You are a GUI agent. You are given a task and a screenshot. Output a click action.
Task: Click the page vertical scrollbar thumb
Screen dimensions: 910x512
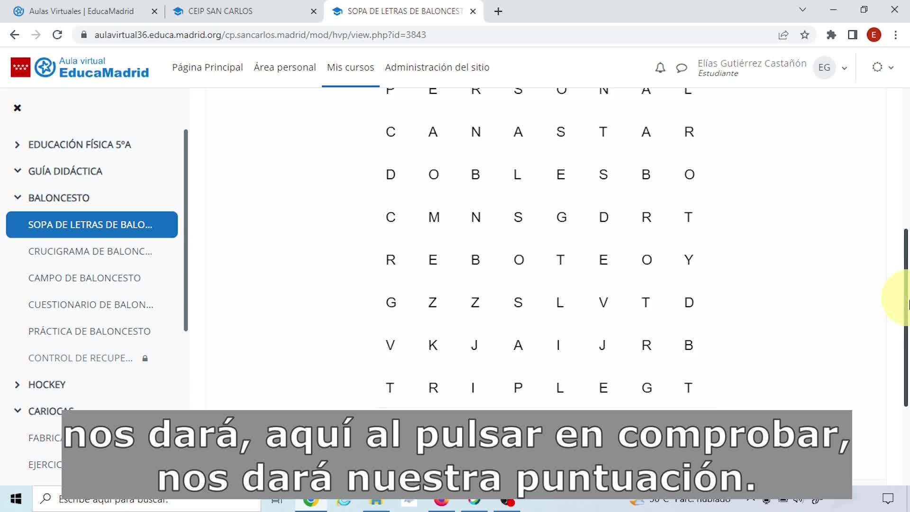coord(906,318)
